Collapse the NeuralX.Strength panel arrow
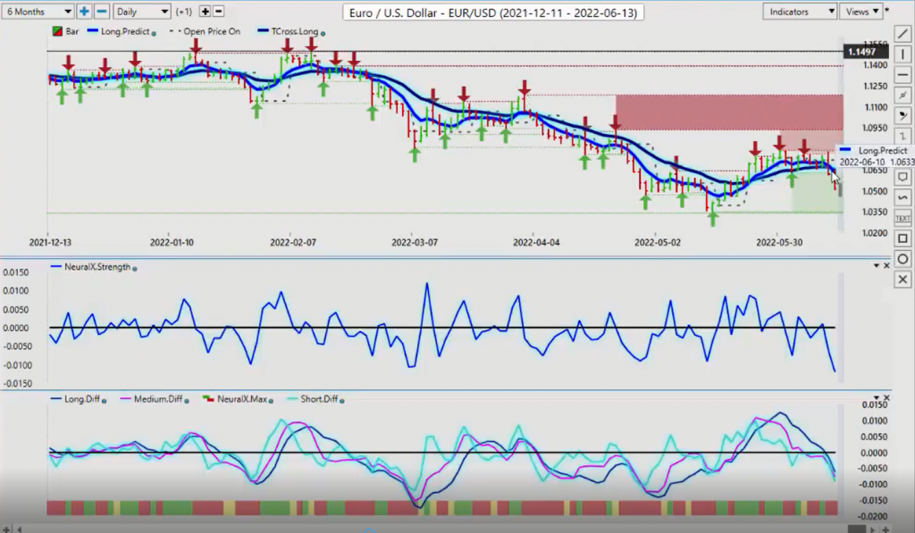This screenshot has width=915, height=533. tap(876, 266)
